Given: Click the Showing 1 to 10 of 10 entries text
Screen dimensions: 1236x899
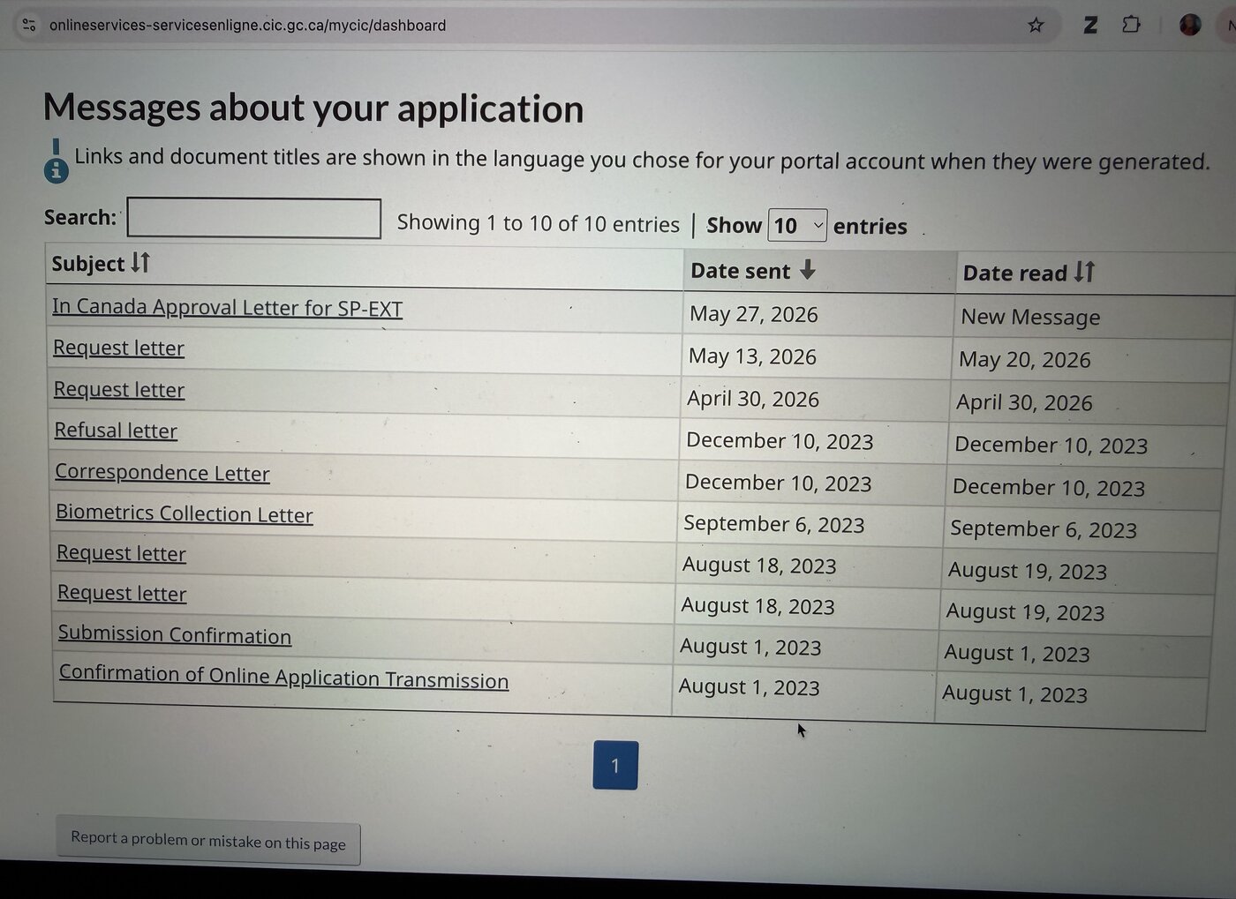Looking at the screenshot, I should (539, 223).
